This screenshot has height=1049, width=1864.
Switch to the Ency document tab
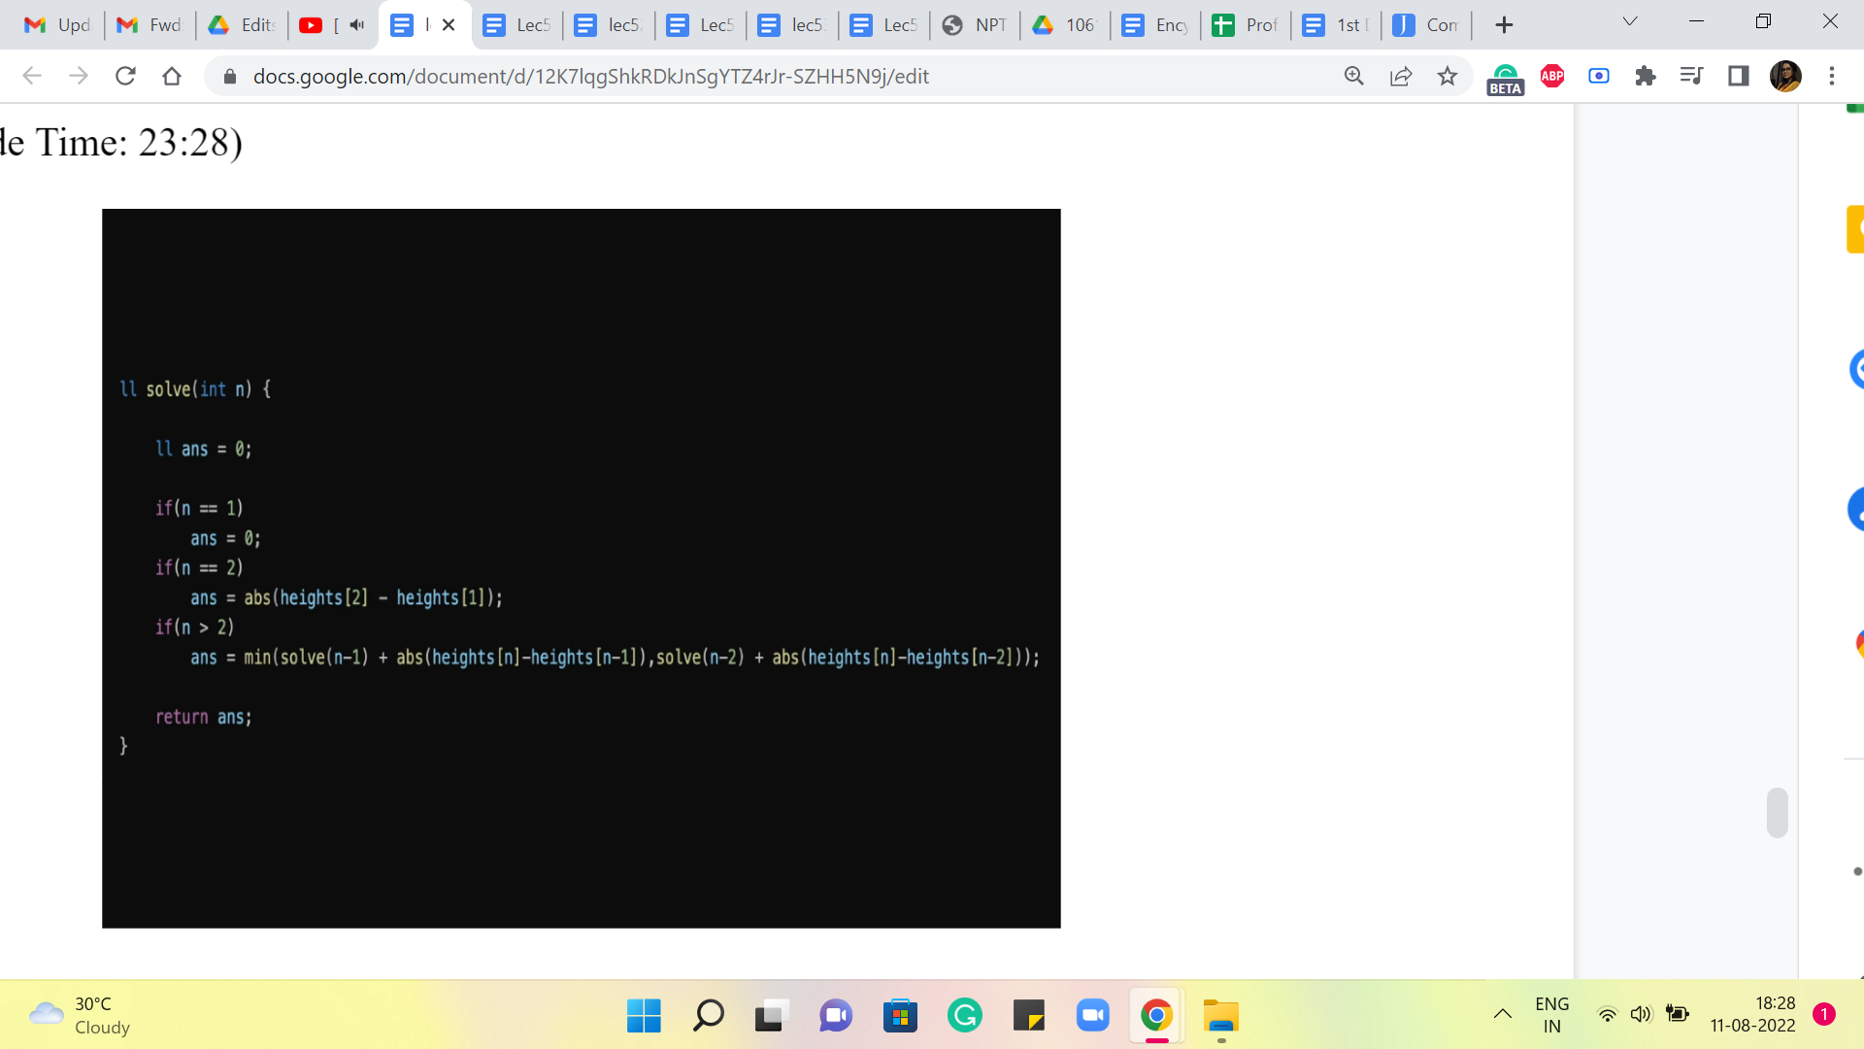[1156, 25]
